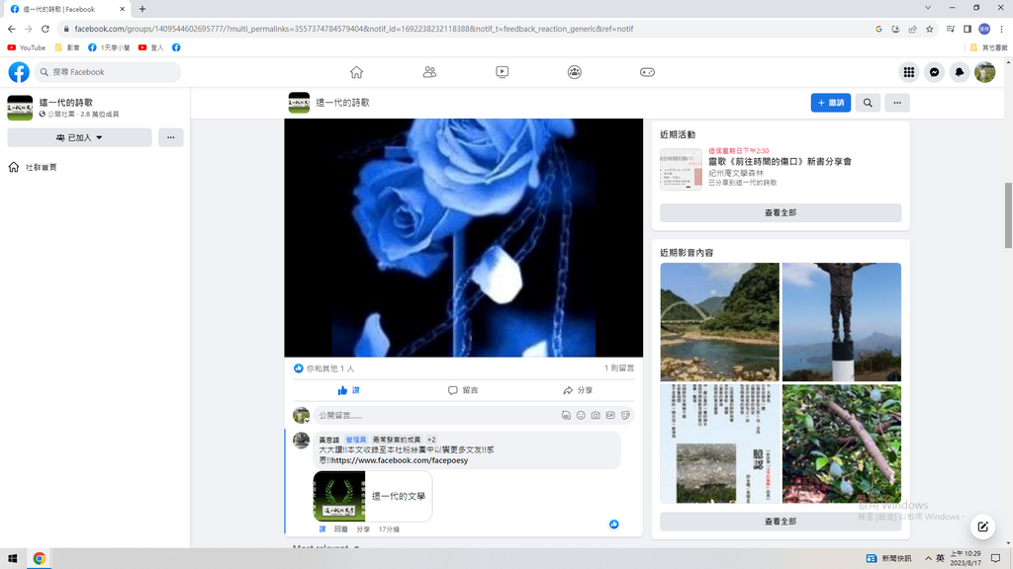The image size is (1013, 569).
Task: Open the notifications bell
Action: click(959, 72)
